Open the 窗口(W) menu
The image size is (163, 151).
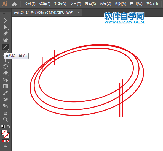coord(136,4)
